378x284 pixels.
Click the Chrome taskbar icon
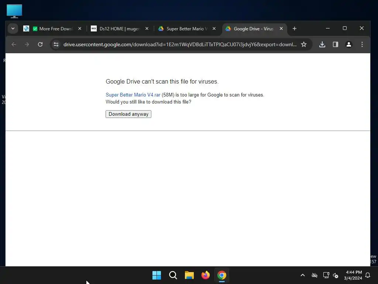click(222, 275)
